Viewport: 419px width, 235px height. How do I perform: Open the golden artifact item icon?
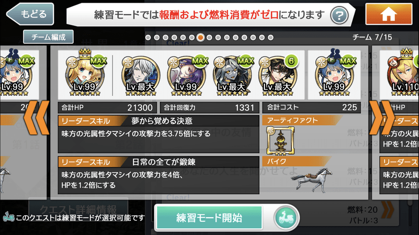point(280,140)
